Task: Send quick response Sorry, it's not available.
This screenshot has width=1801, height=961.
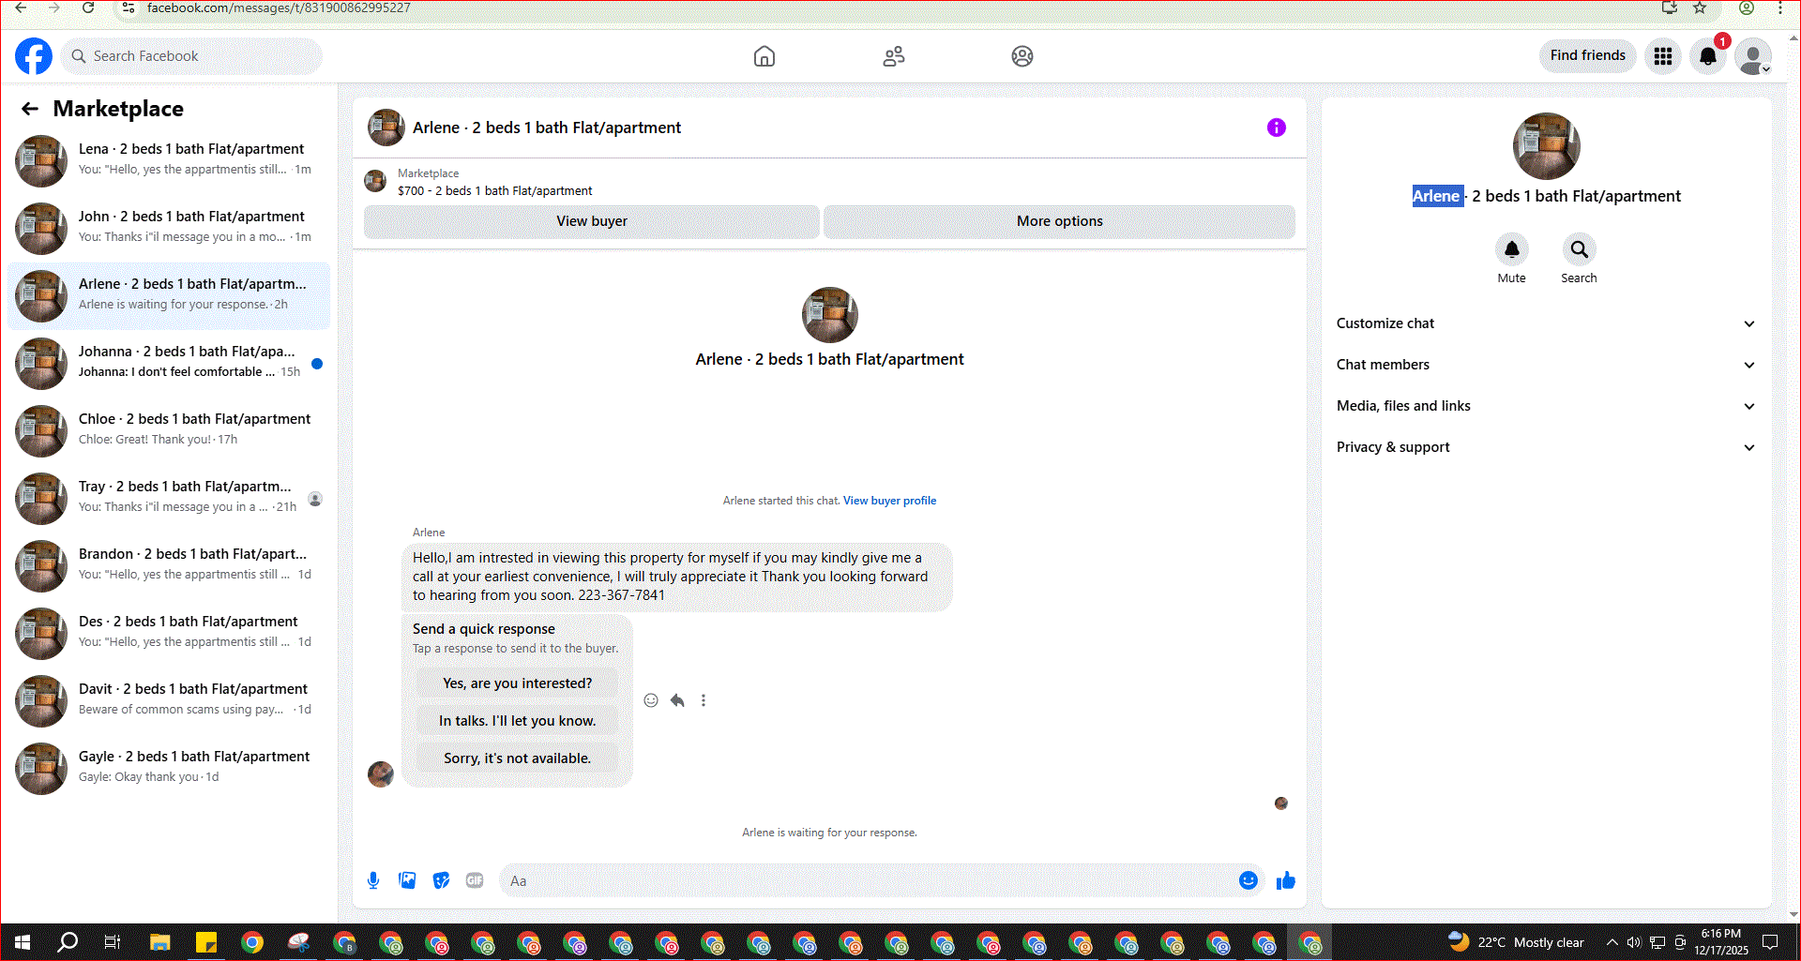Action: 518,758
